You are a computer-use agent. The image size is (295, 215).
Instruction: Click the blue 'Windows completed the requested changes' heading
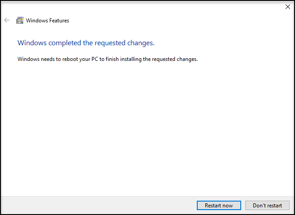coord(86,43)
